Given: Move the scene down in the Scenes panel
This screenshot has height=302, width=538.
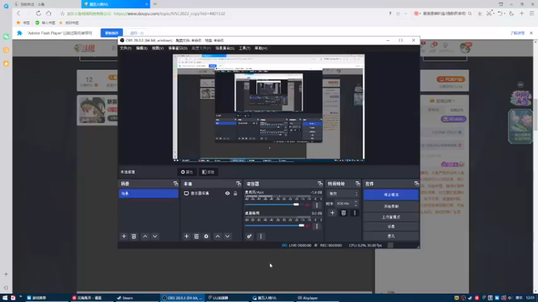Looking at the screenshot, I should (x=155, y=236).
